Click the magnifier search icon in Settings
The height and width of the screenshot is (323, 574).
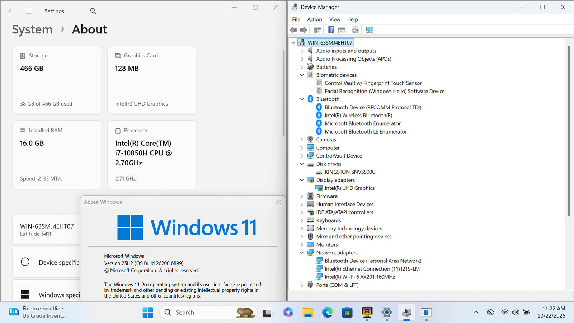(x=93, y=11)
